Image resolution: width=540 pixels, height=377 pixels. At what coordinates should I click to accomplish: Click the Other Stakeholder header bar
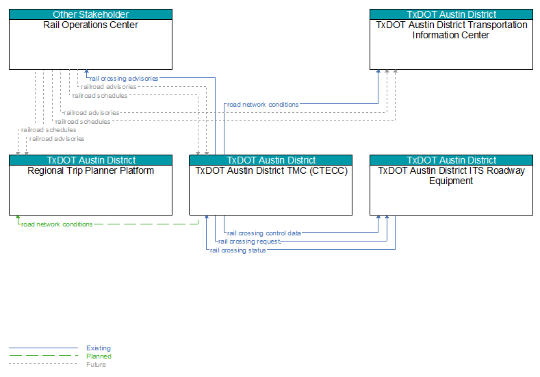[x=90, y=14]
